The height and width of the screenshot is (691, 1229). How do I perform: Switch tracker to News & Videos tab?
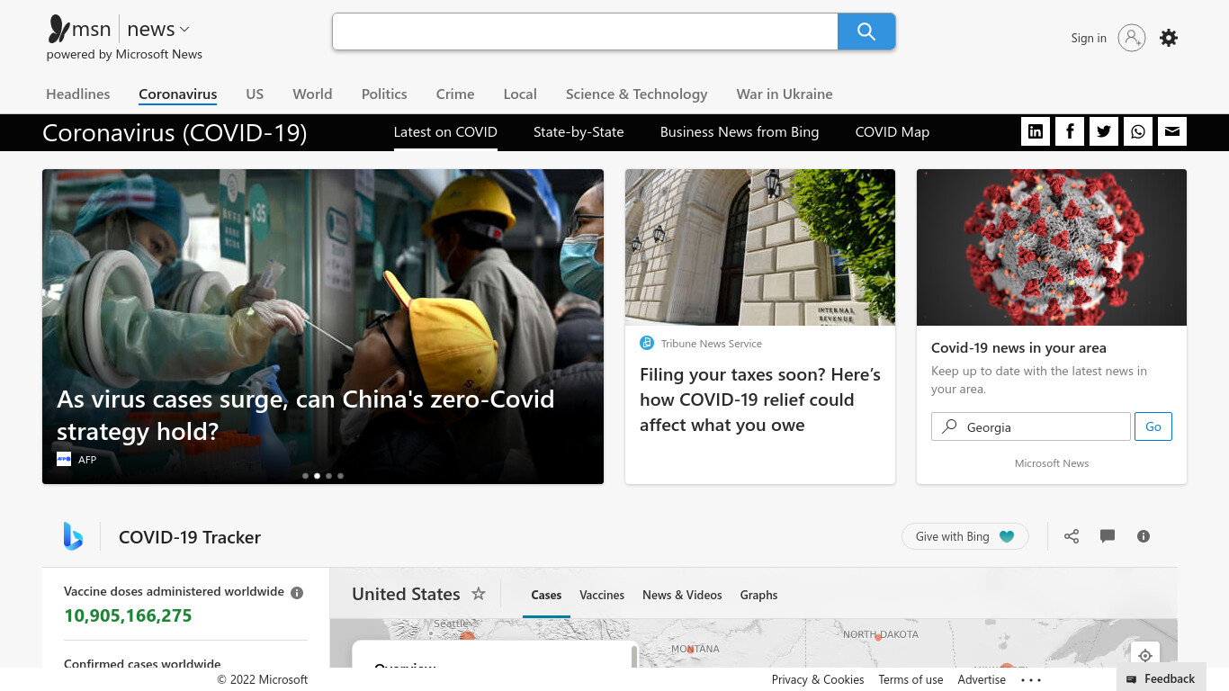tap(682, 595)
